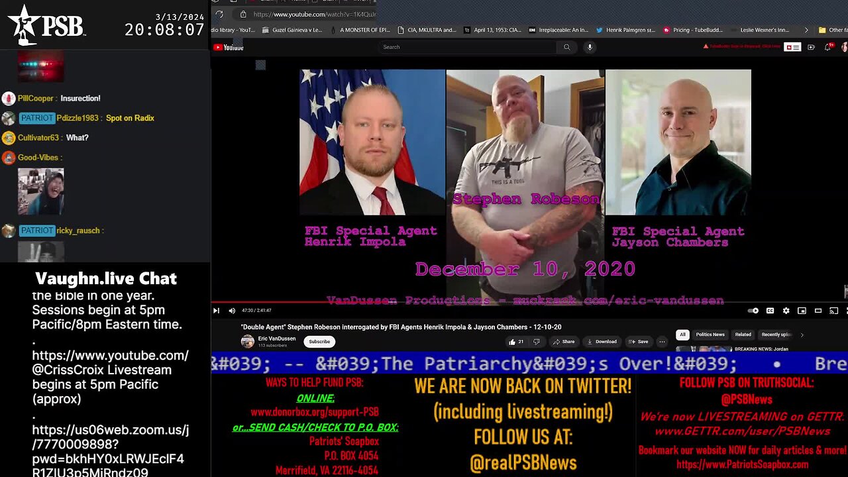Open the 'A MONSTER OF EPI...' bookmark
This screenshot has height=477, width=848.
coord(360,30)
